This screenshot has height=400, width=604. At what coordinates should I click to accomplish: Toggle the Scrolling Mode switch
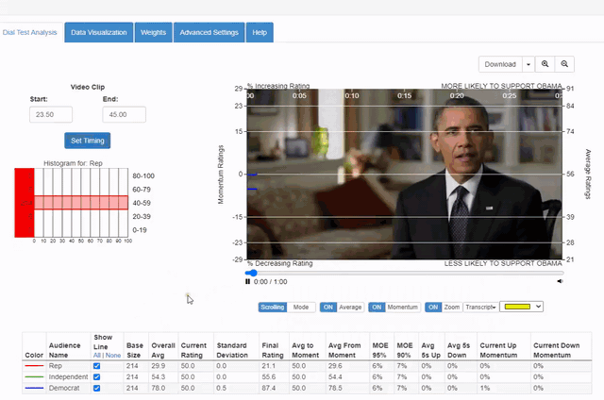pyautogui.click(x=287, y=307)
